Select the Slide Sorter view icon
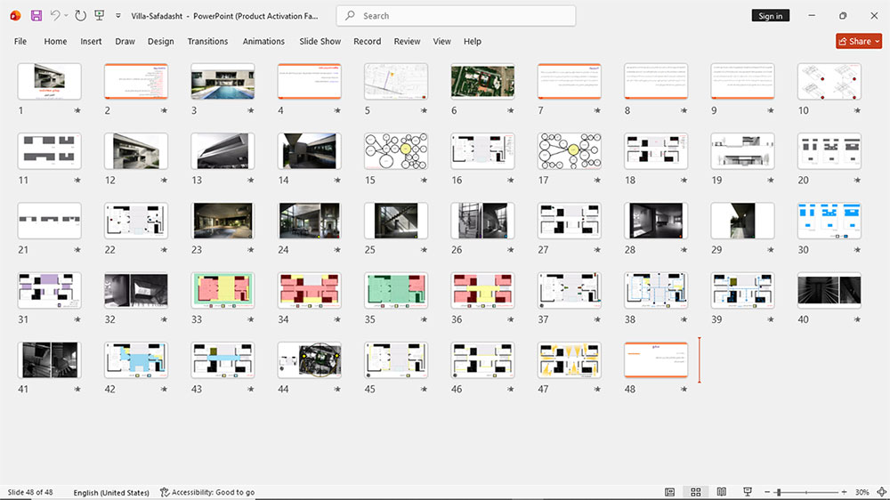The image size is (890, 500). (x=695, y=492)
